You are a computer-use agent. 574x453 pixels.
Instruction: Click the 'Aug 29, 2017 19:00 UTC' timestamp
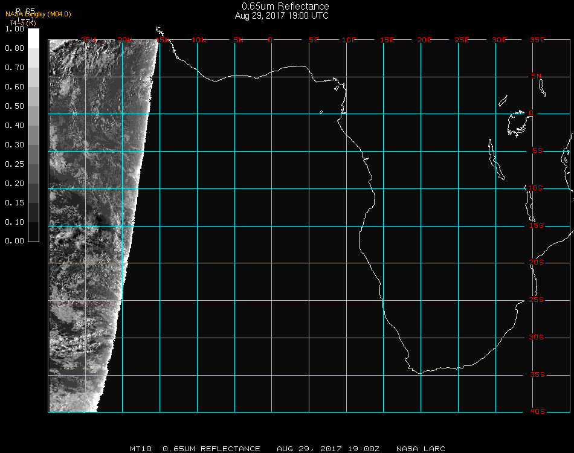pos(282,16)
